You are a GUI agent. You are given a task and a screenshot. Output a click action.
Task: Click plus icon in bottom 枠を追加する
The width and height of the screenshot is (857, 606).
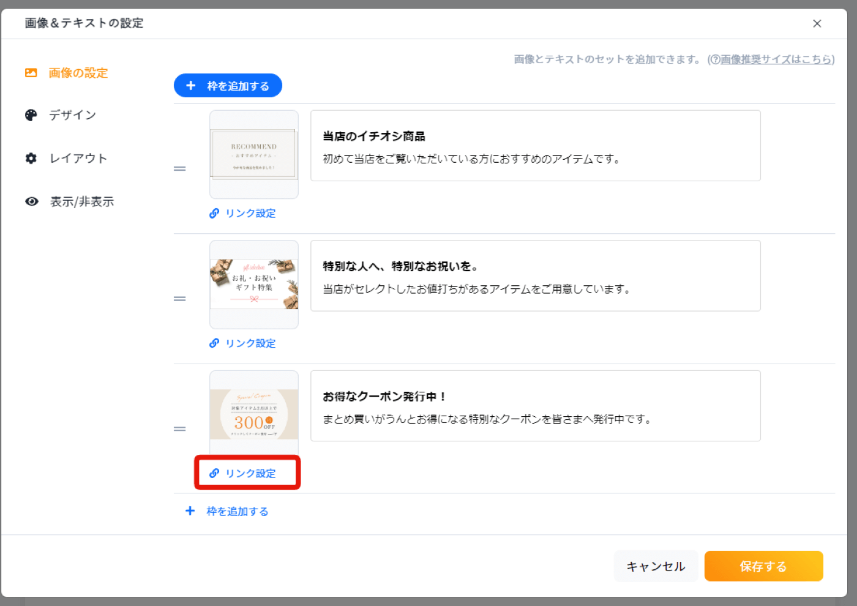coord(190,511)
